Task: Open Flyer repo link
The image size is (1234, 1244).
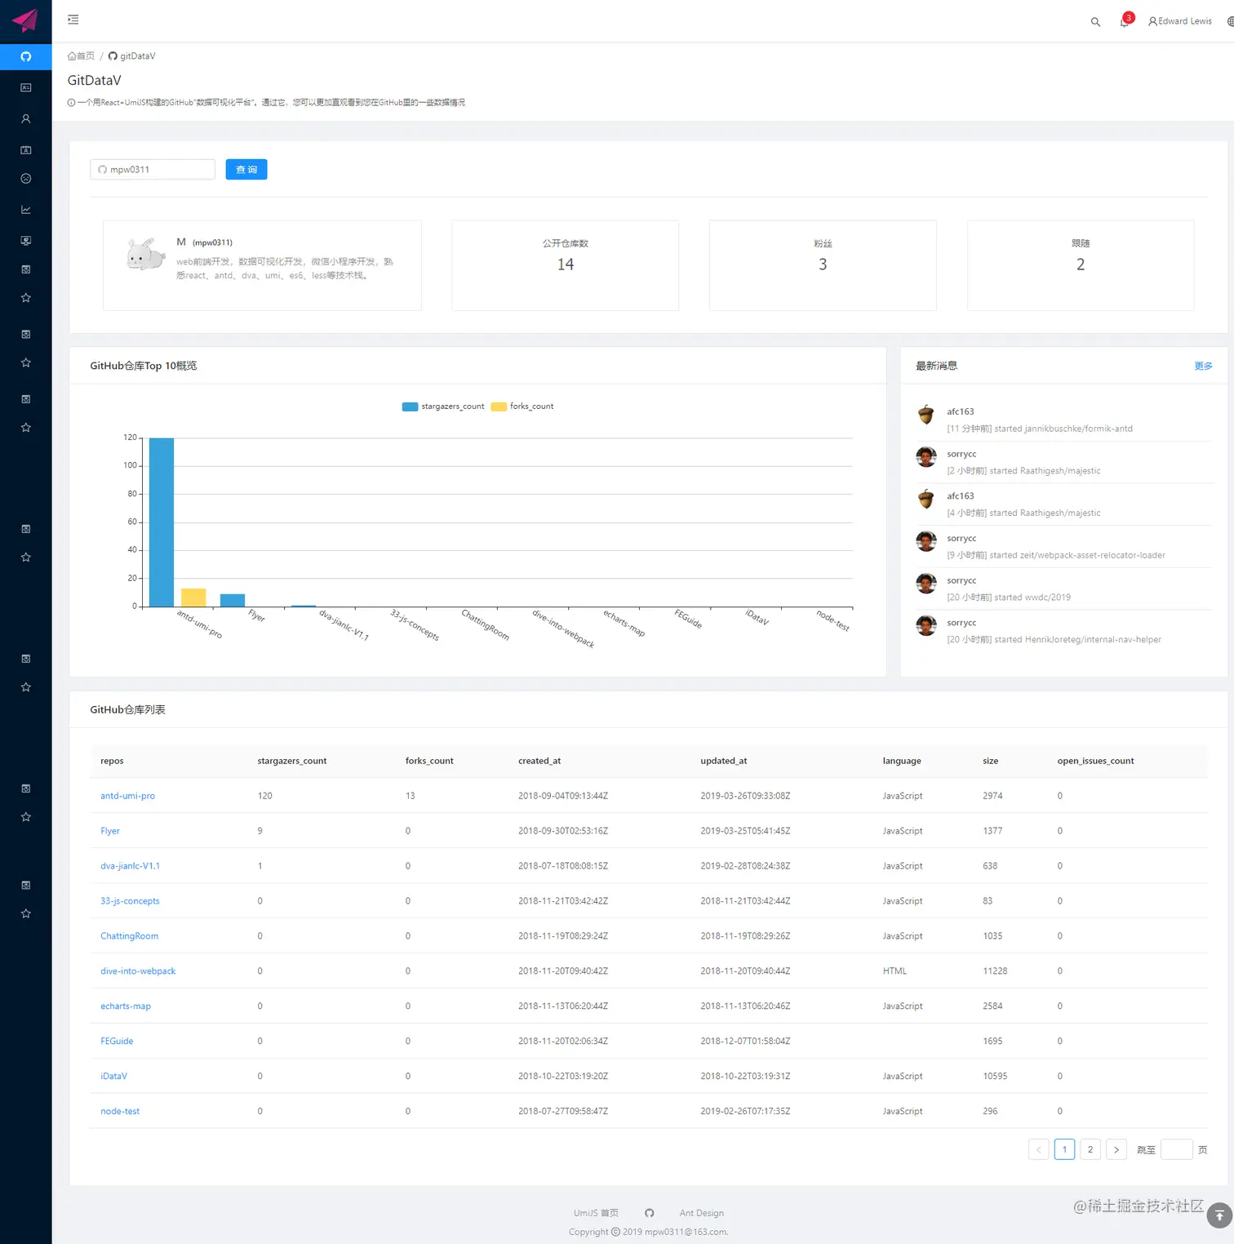Action: [x=110, y=831]
